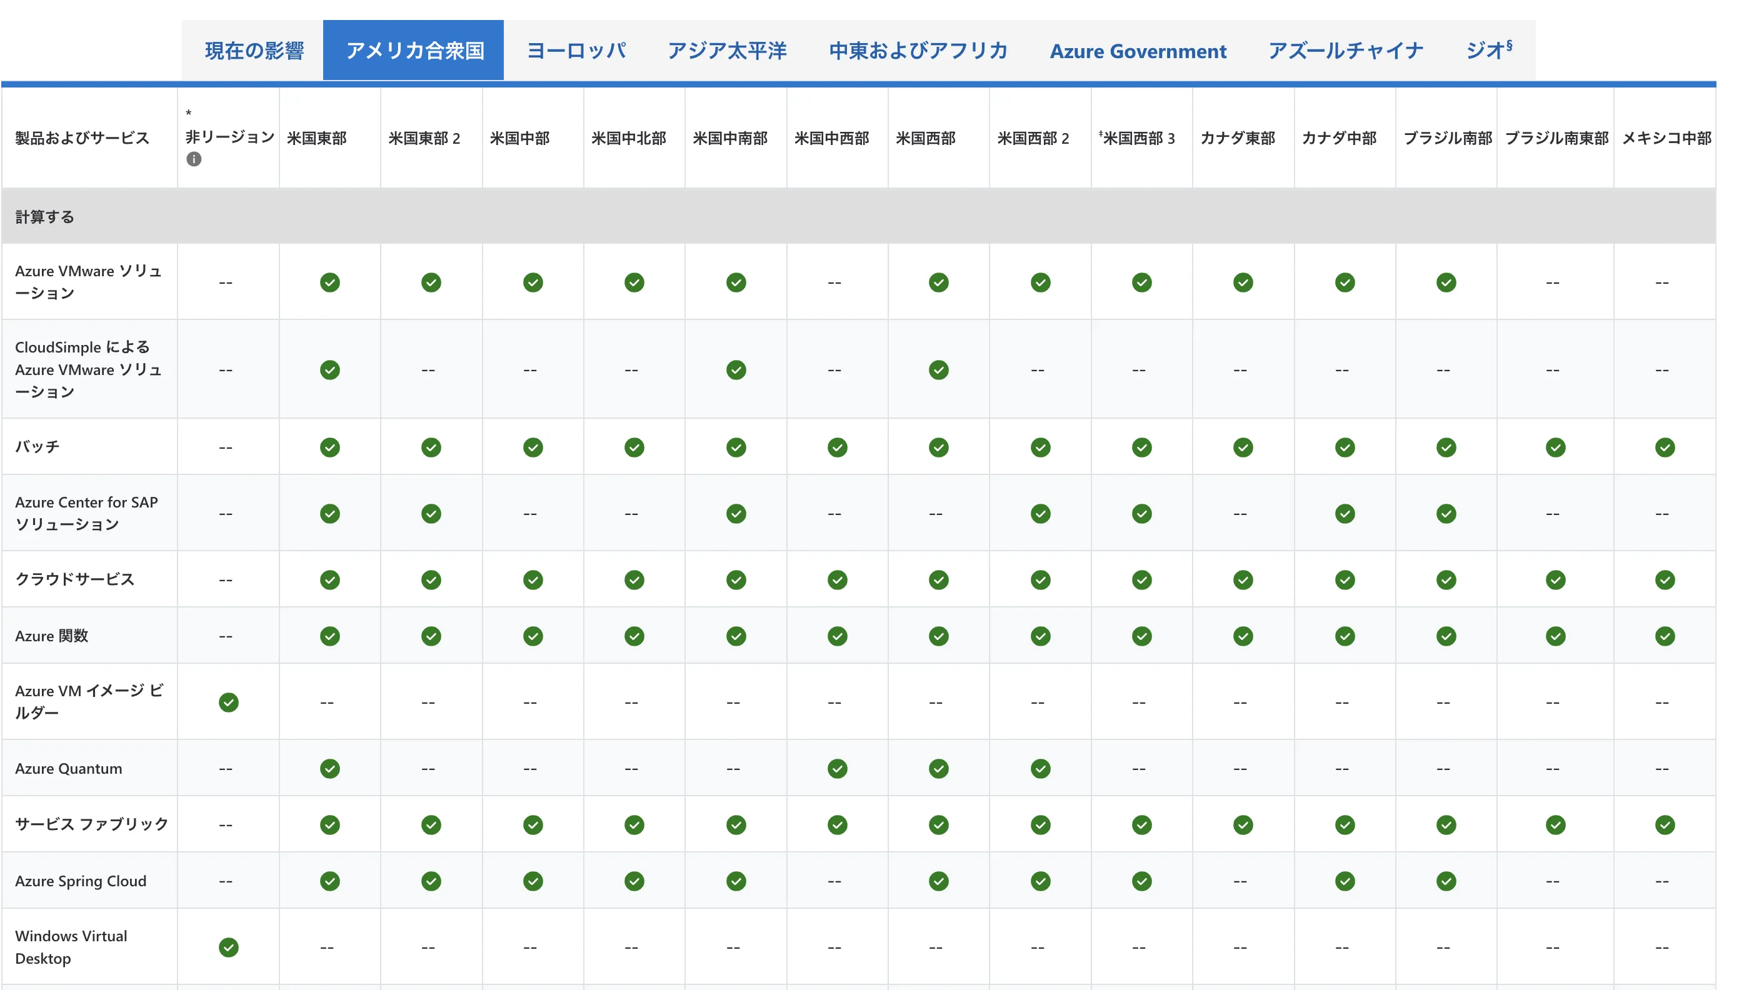Click the バッチ row label
The width and height of the screenshot is (1754, 990).
(38, 447)
